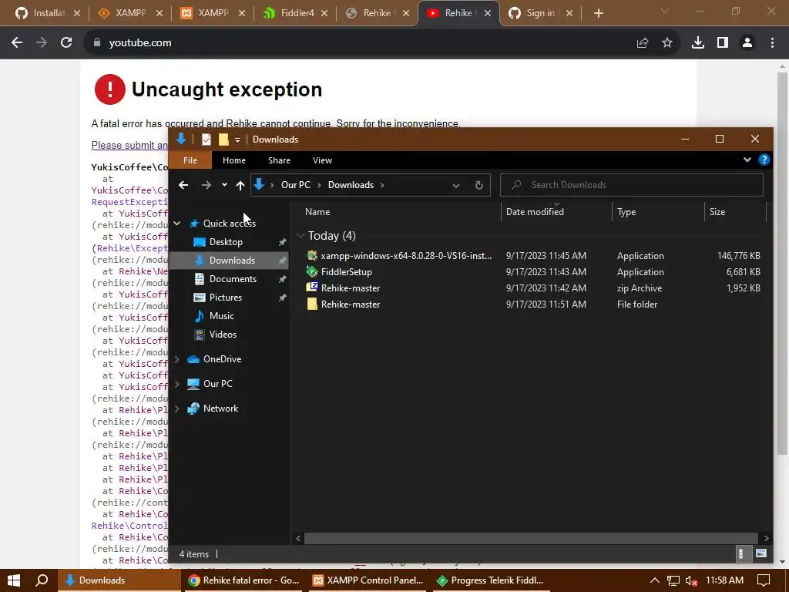Click the Explorer horizontal scrollbar
The image size is (789, 592).
[x=531, y=538]
